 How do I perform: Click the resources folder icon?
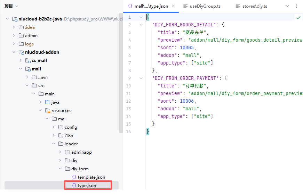click(47, 110)
